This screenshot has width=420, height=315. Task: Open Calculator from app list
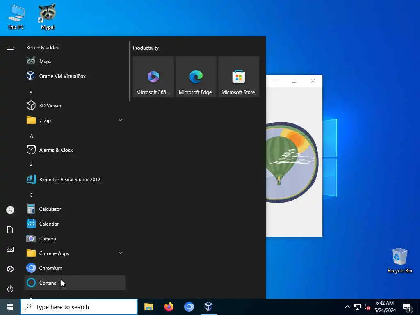75,209
